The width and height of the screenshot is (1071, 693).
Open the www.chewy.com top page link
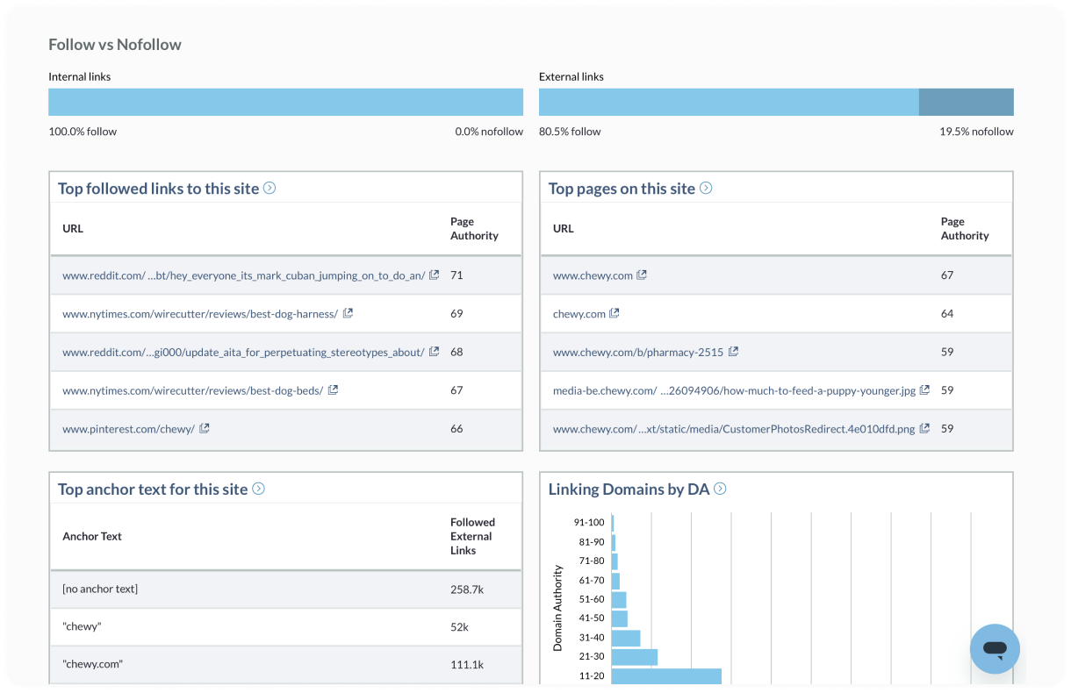(593, 275)
